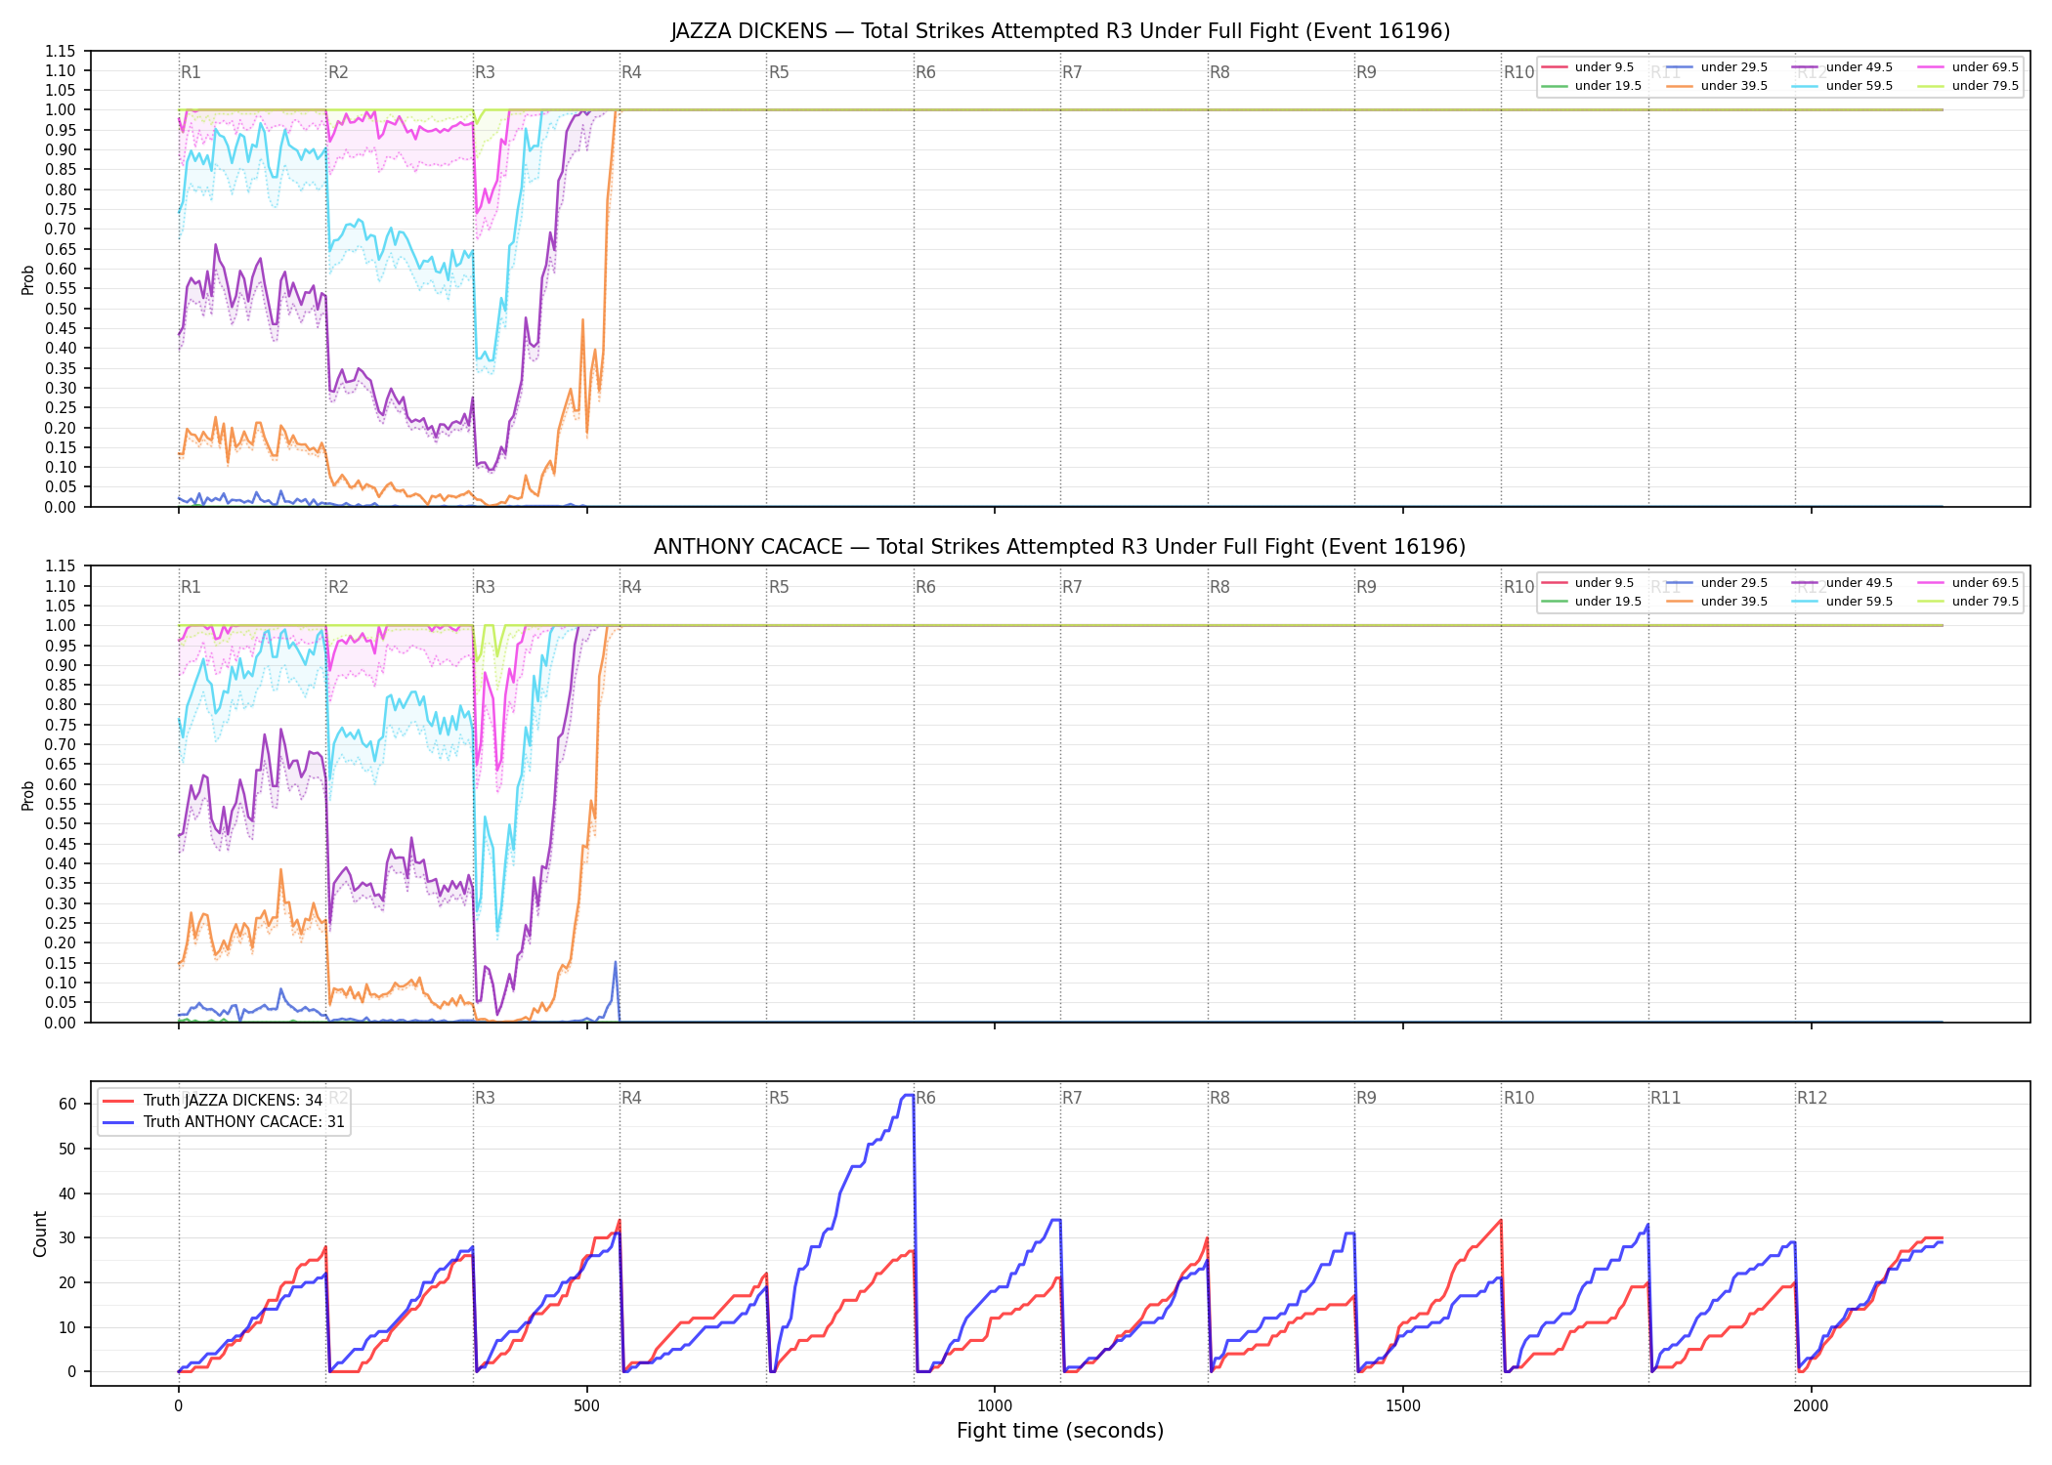Viewport: 2052px width, 1465px height.
Task: Click the 'Truth JAZZA DICKENS: 34' legend entry
Action: click(212, 1101)
